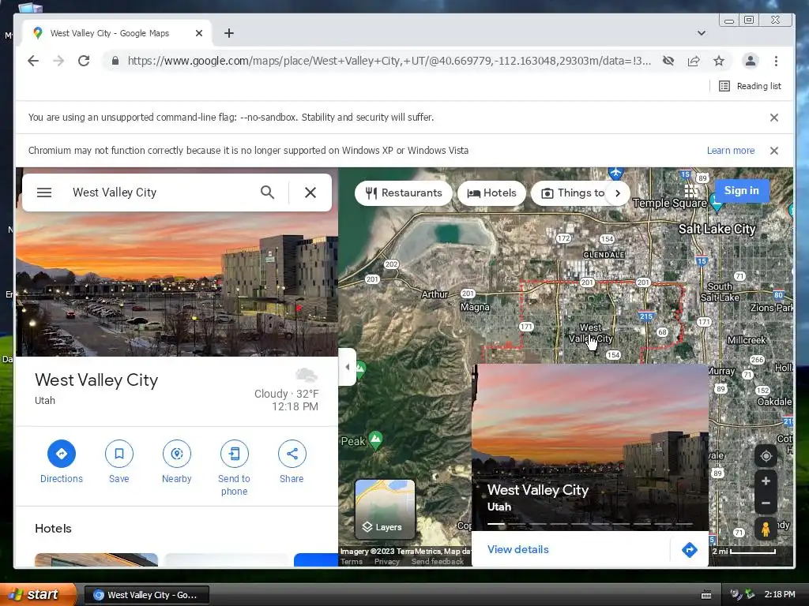Viewport: 809px width, 606px height.
Task: Collapse the side panel arrow
Action: [x=348, y=367]
